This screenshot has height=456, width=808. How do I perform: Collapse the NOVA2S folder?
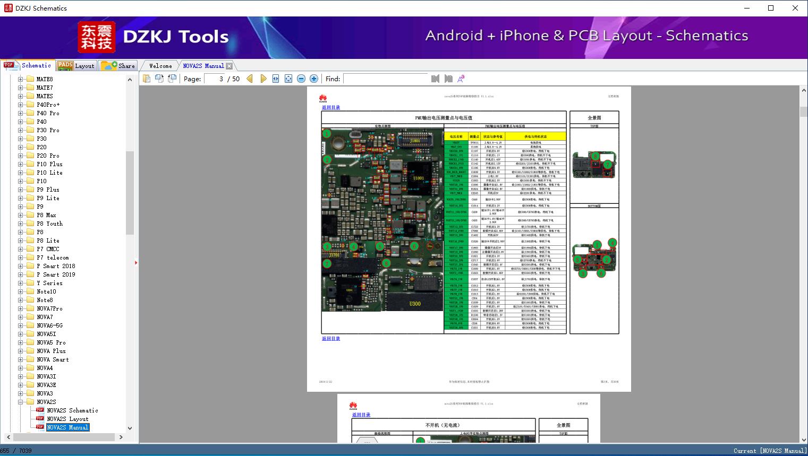coord(21,402)
